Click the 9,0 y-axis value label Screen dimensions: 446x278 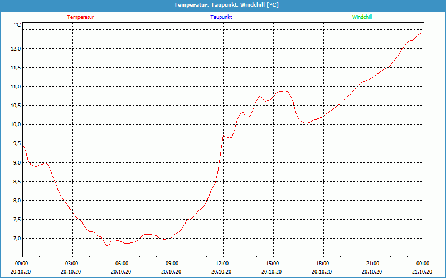(x=14, y=163)
